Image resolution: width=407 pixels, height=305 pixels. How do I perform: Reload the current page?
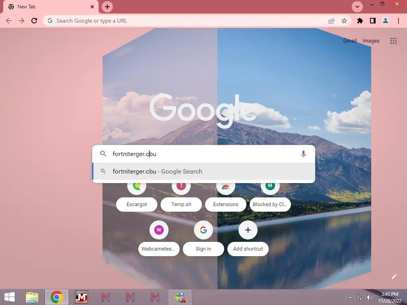point(34,21)
